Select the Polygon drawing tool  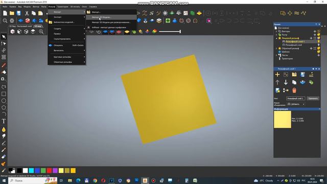tap(4, 107)
